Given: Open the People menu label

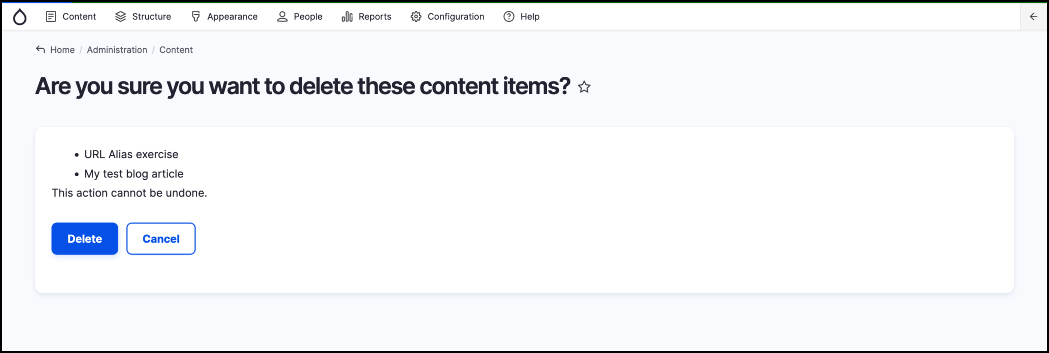Looking at the screenshot, I should (308, 17).
